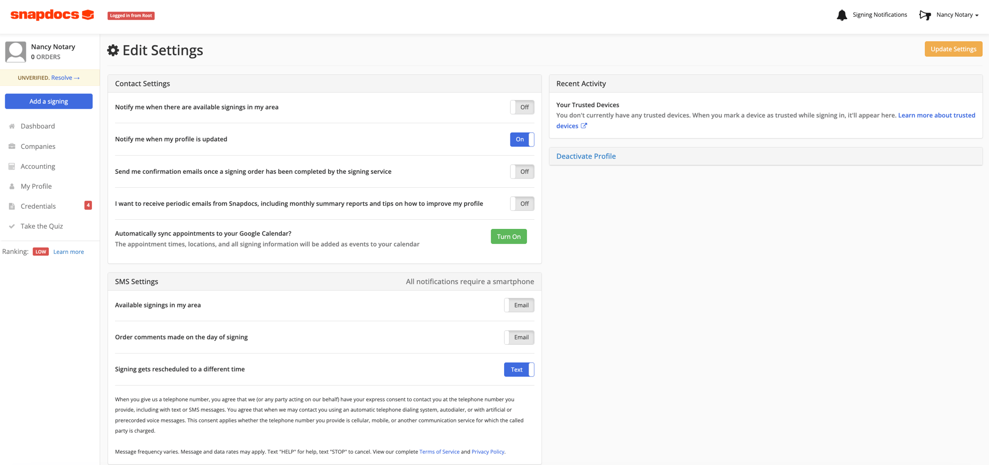Click the Credentials badge showing 4

pos(88,205)
